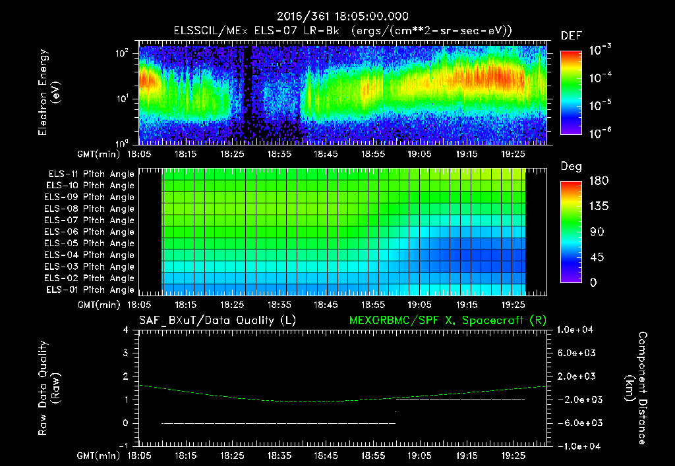Click the 1.0e+04 right axis value
The image size is (675, 466).
(x=575, y=330)
